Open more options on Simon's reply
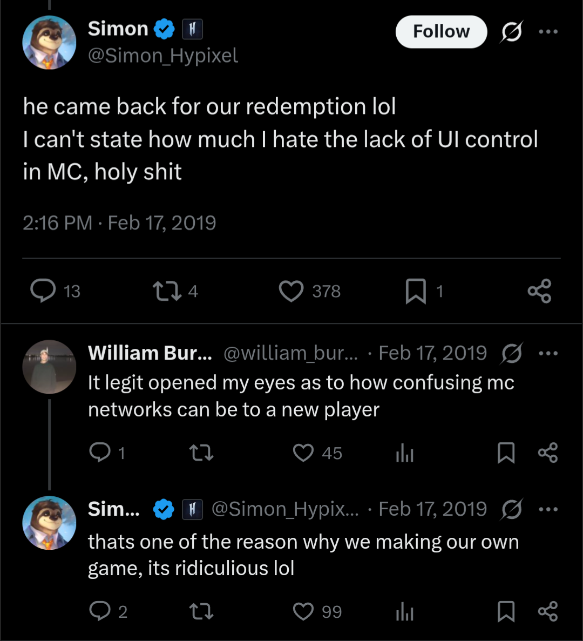583x641 pixels. tap(548, 509)
